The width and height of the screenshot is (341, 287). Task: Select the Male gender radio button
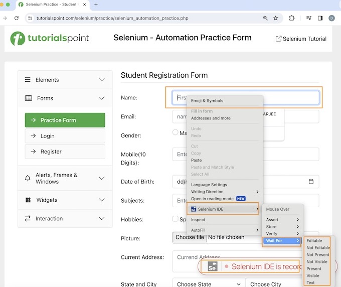(176, 132)
